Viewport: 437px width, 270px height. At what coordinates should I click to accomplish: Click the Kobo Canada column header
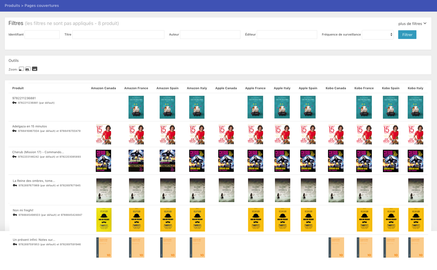pos(336,88)
